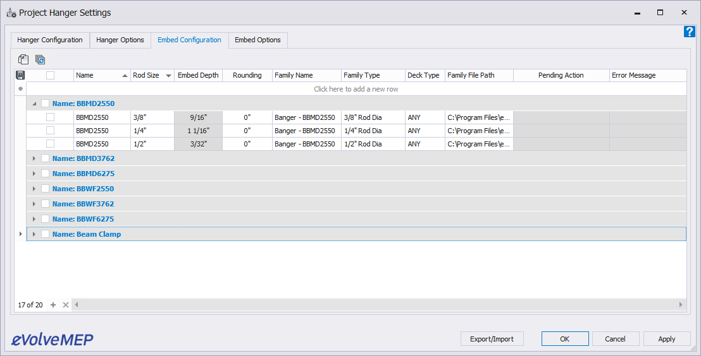Check the Name: BBWF3762 group checkbox
This screenshot has height=356, width=701.
45,204
